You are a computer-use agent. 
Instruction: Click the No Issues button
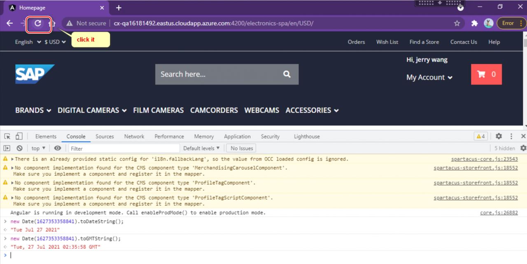tap(242, 148)
